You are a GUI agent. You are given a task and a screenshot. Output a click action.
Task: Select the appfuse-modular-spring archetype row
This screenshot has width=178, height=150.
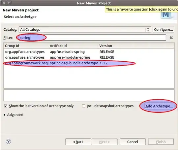(x=89, y=57)
